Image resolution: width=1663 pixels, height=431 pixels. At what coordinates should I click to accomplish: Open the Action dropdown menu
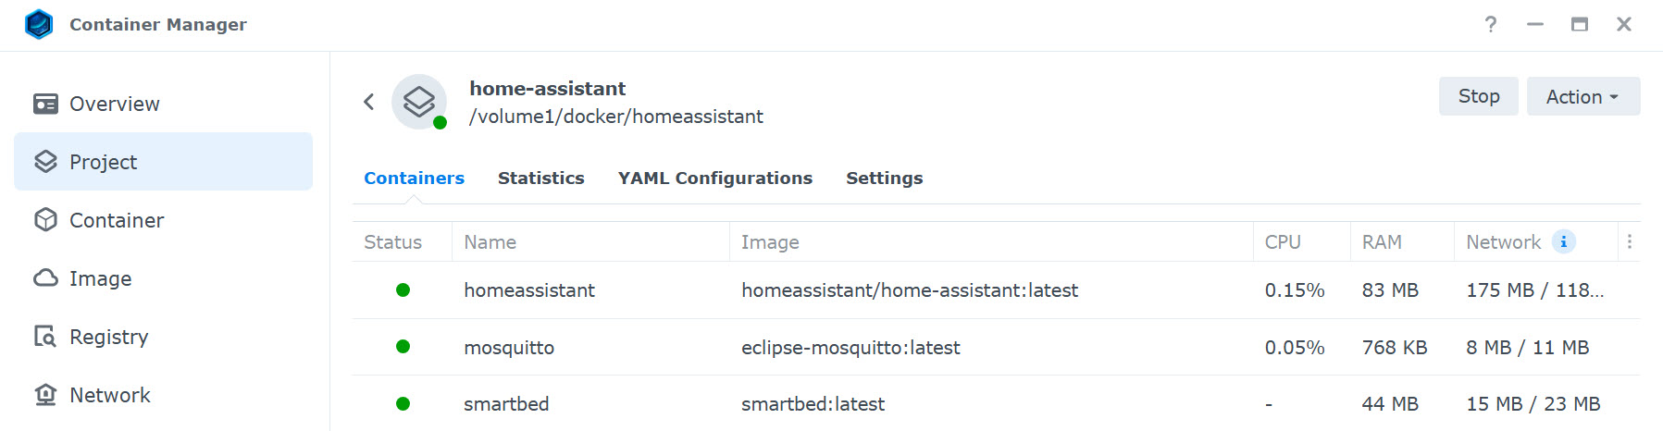[1583, 96]
